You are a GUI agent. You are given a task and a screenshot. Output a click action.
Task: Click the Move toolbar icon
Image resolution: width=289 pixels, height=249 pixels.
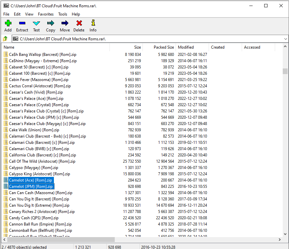click(65, 23)
